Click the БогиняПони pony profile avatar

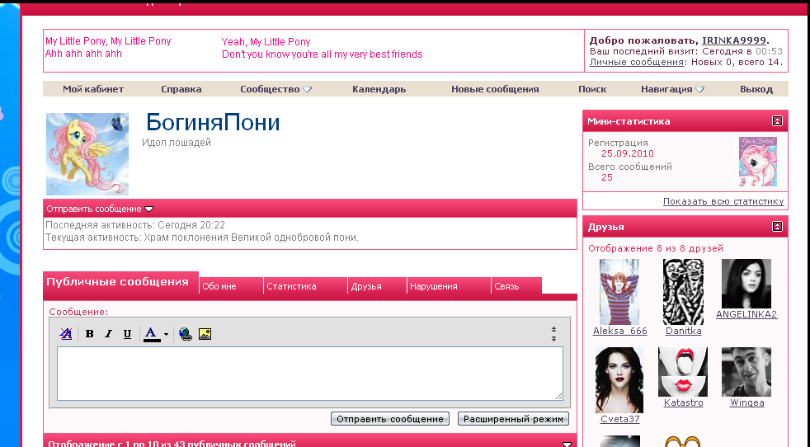click(x=87, y=154)
